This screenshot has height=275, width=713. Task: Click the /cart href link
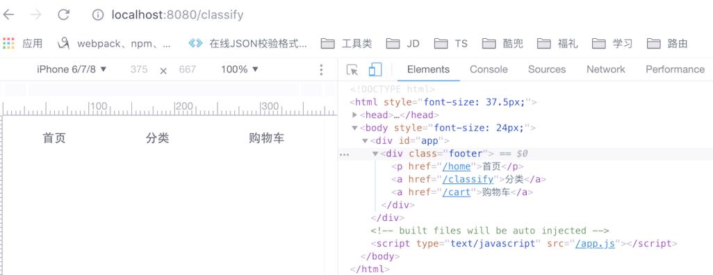(x=457, y=192)
